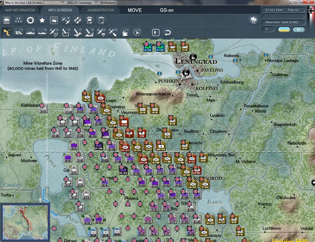This screenshot has height=242, width=315.
Task: Click the Okulovka town label
Action: coord(286,198)
